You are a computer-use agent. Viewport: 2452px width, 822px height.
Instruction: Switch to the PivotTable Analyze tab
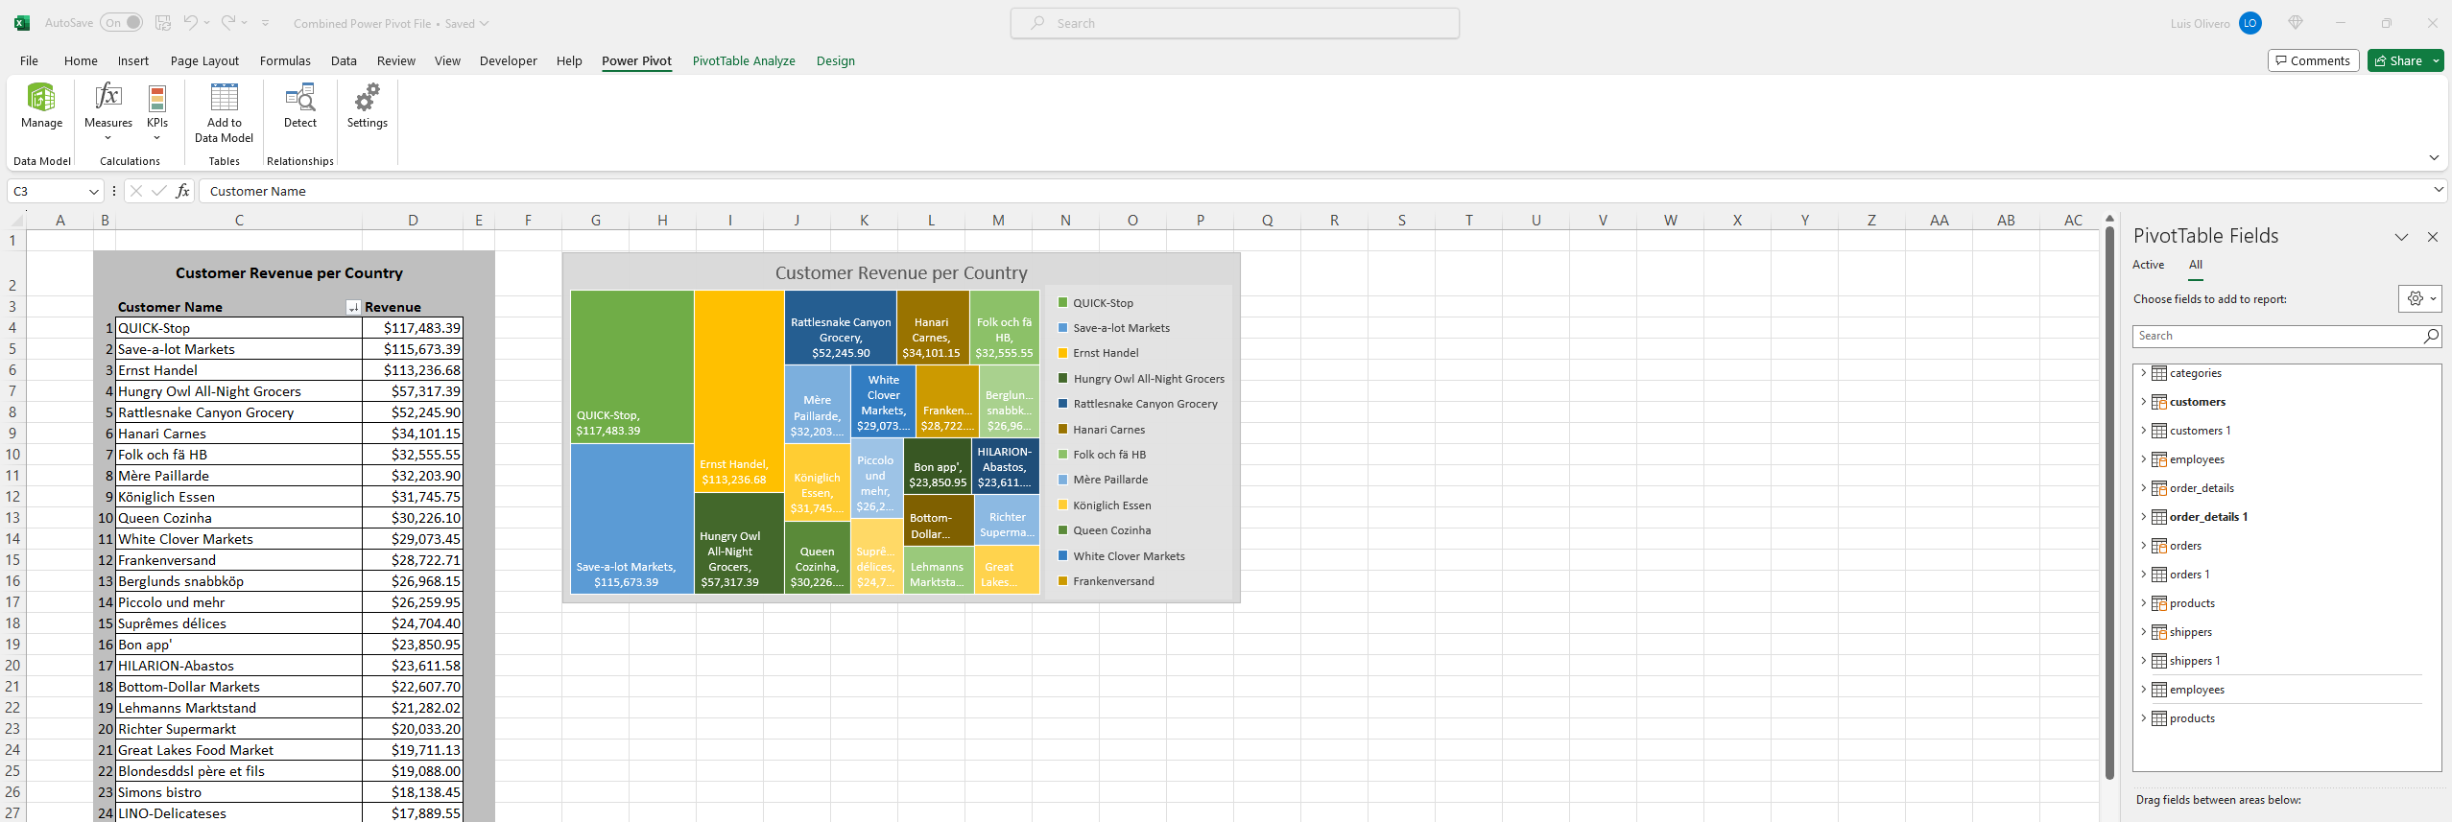tap(743, 60)
